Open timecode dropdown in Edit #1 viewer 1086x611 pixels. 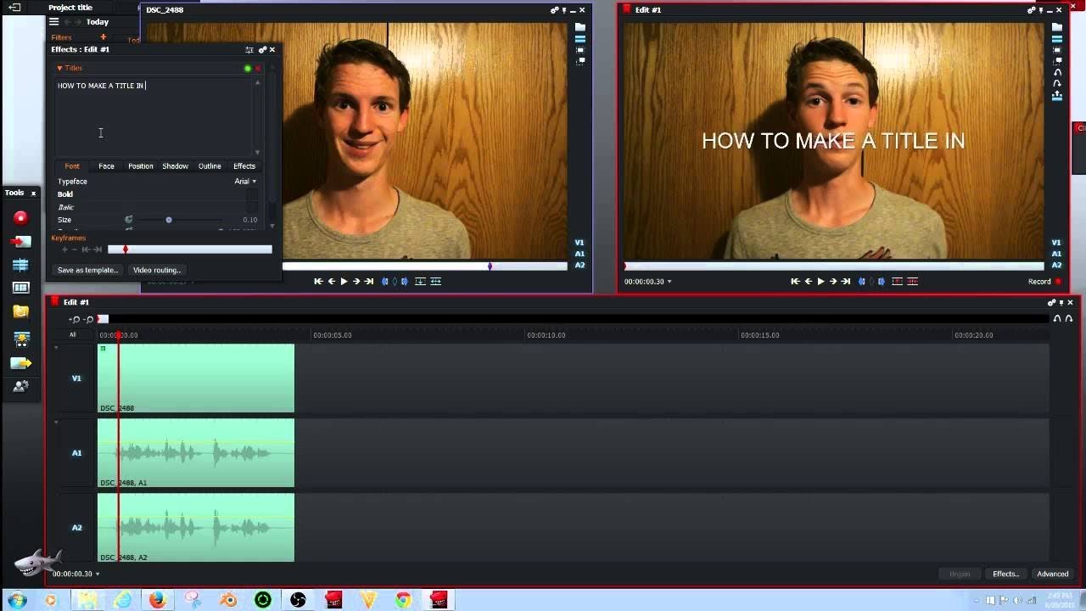click(669, 282)
